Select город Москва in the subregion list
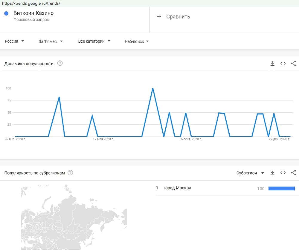299x250 pixels. (177, 188)
